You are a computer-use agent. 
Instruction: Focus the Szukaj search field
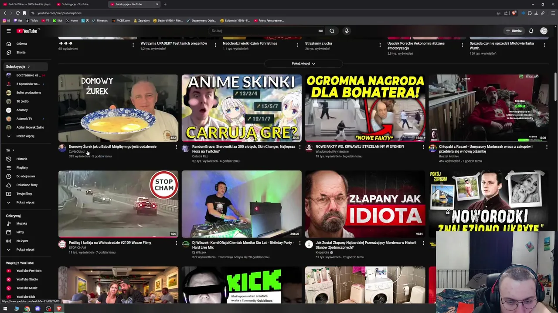tap(264, 31)
